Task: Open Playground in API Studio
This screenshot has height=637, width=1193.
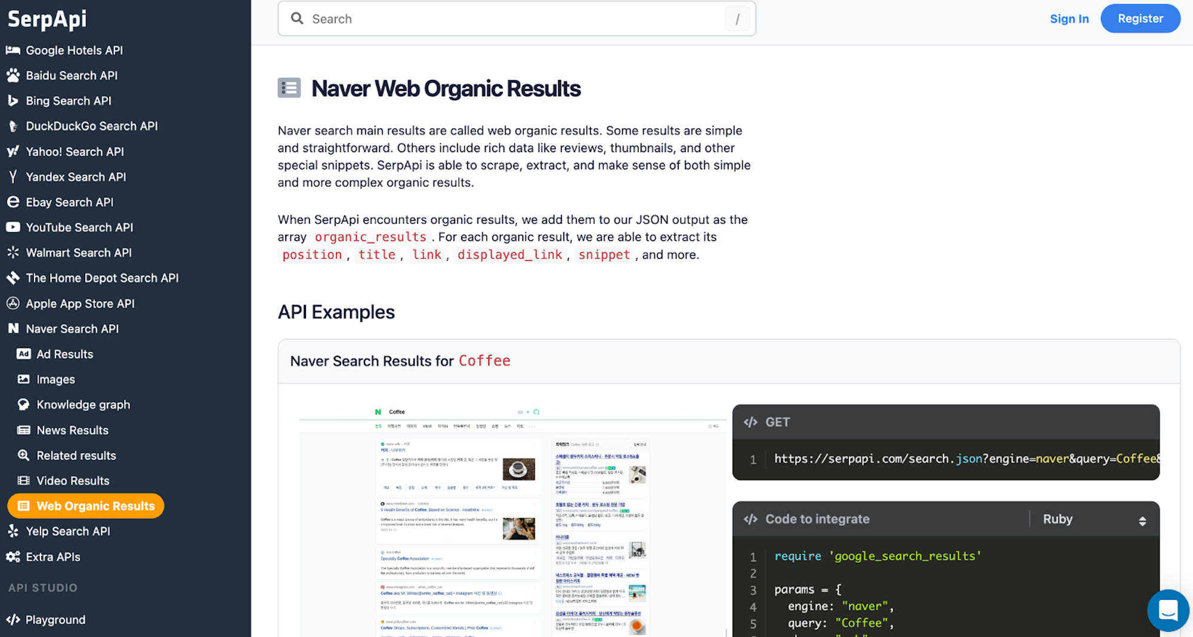Action: pos(55,620)
